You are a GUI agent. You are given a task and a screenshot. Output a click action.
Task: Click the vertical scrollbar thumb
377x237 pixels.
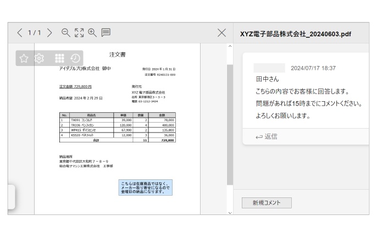coord(230,125)
